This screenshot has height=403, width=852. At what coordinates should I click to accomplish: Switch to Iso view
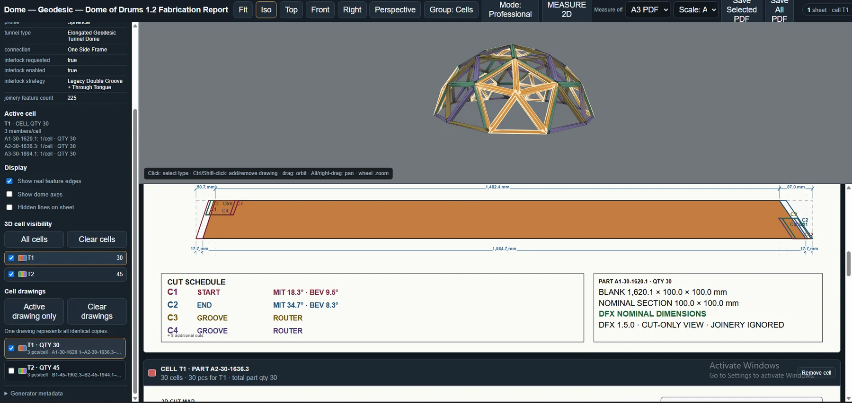(x=266, y=9)
